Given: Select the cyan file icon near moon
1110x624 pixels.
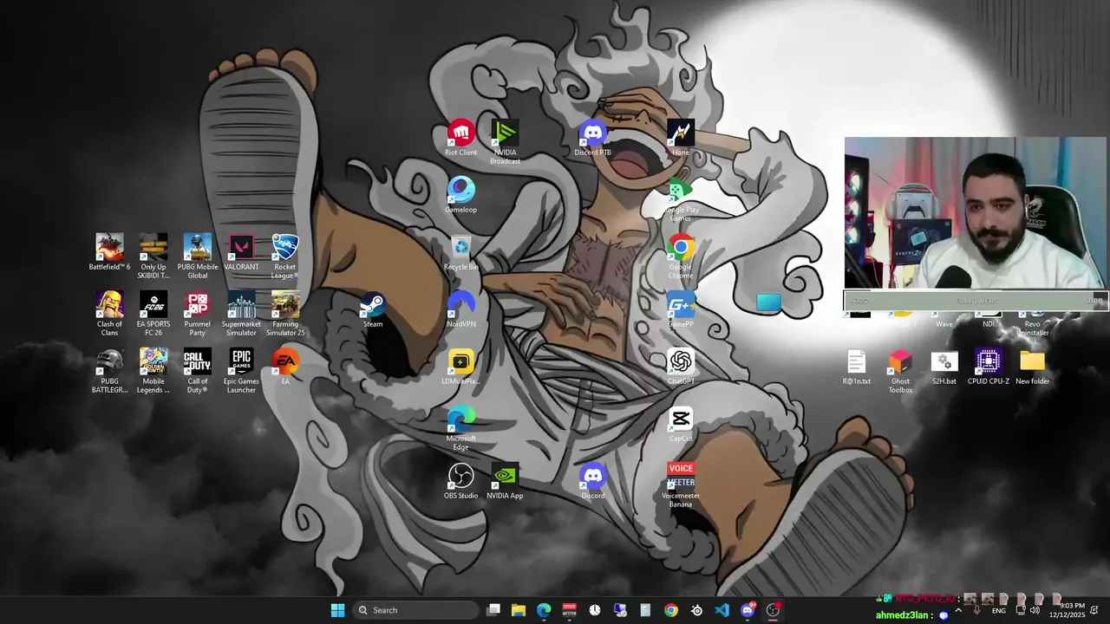Looking at the screenshot, I should (x=768, y=302).
